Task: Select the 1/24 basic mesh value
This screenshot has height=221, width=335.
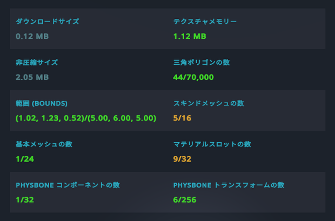Action: point(25,159)
